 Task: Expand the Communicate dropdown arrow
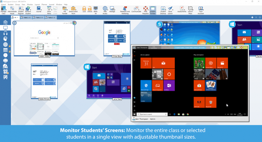(139, 10)
